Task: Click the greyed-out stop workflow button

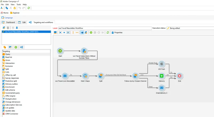Action: coord(99,33)
